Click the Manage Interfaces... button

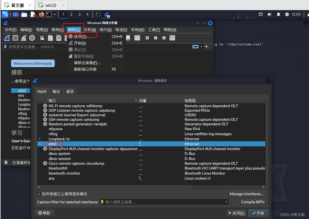pyautogui.click(x=247, y=194)
